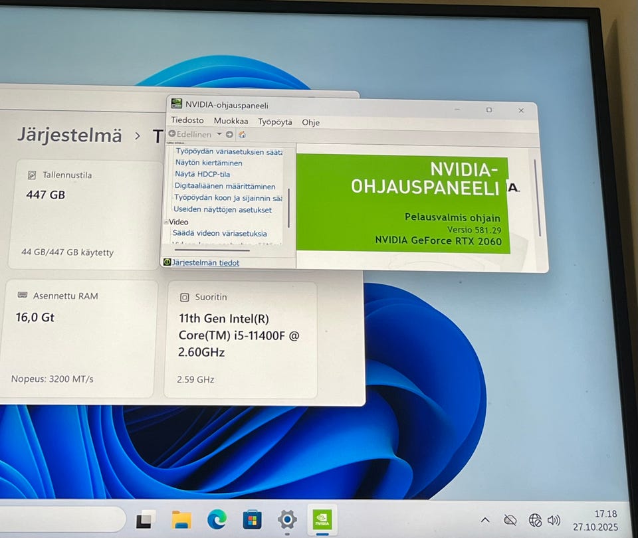Click the Tallennustila disk icon

coord(32,175)
